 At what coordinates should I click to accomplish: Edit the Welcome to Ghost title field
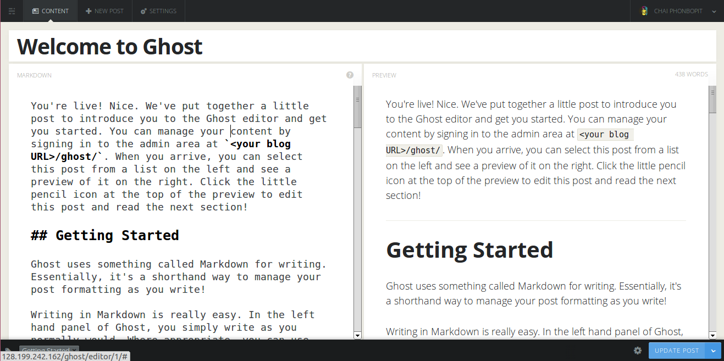coord(362,47)
